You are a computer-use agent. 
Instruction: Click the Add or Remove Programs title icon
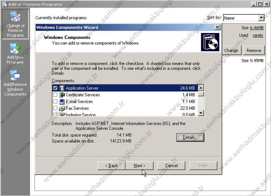tap(5, 4)
